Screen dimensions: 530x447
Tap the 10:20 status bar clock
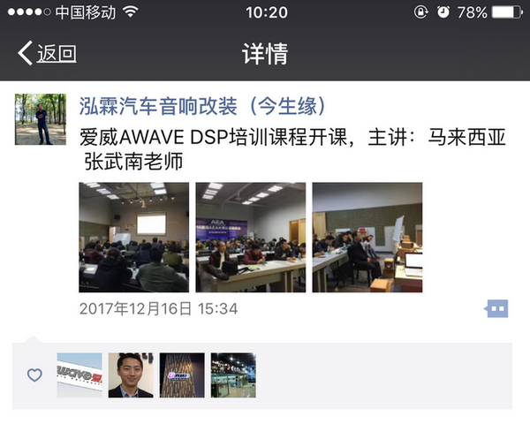[267, 13]
